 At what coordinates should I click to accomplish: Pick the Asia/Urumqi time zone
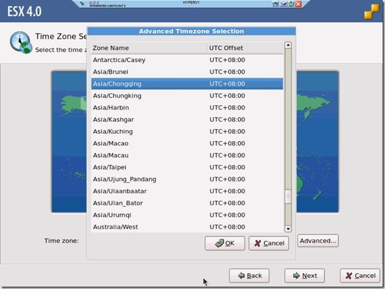point(187,215)
